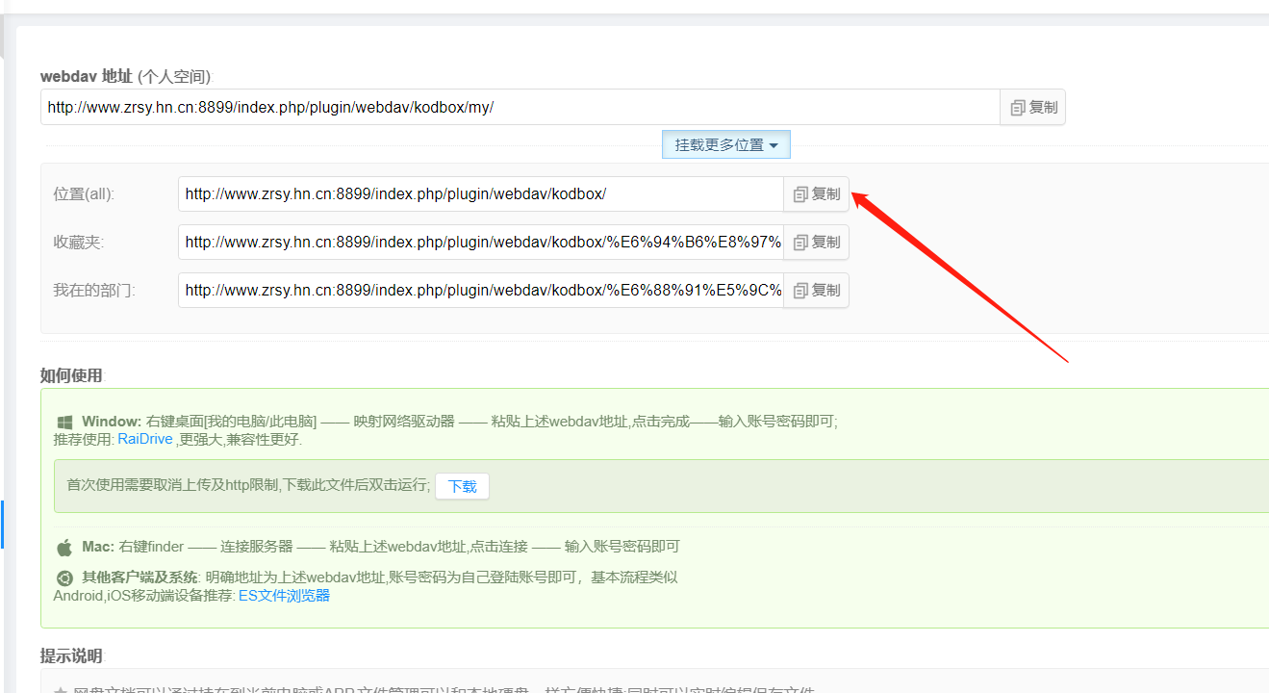Copy the 我在的部门 webdav URL
The image size is (1269, 693).
pyautogui.click(x=816, y=290)
